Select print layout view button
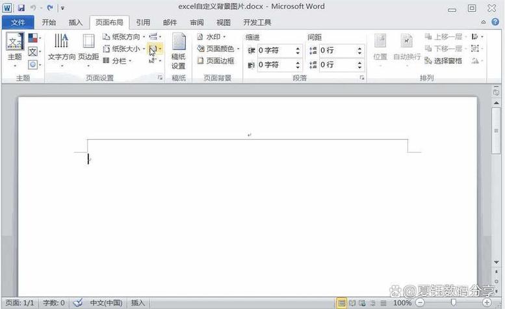This screenshot has width=505, height=309. (x=341, y=303)
